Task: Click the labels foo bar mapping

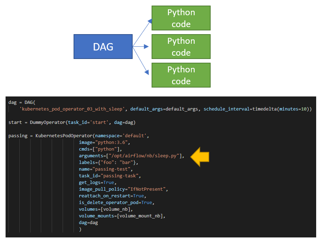Action: coord(108,162)
